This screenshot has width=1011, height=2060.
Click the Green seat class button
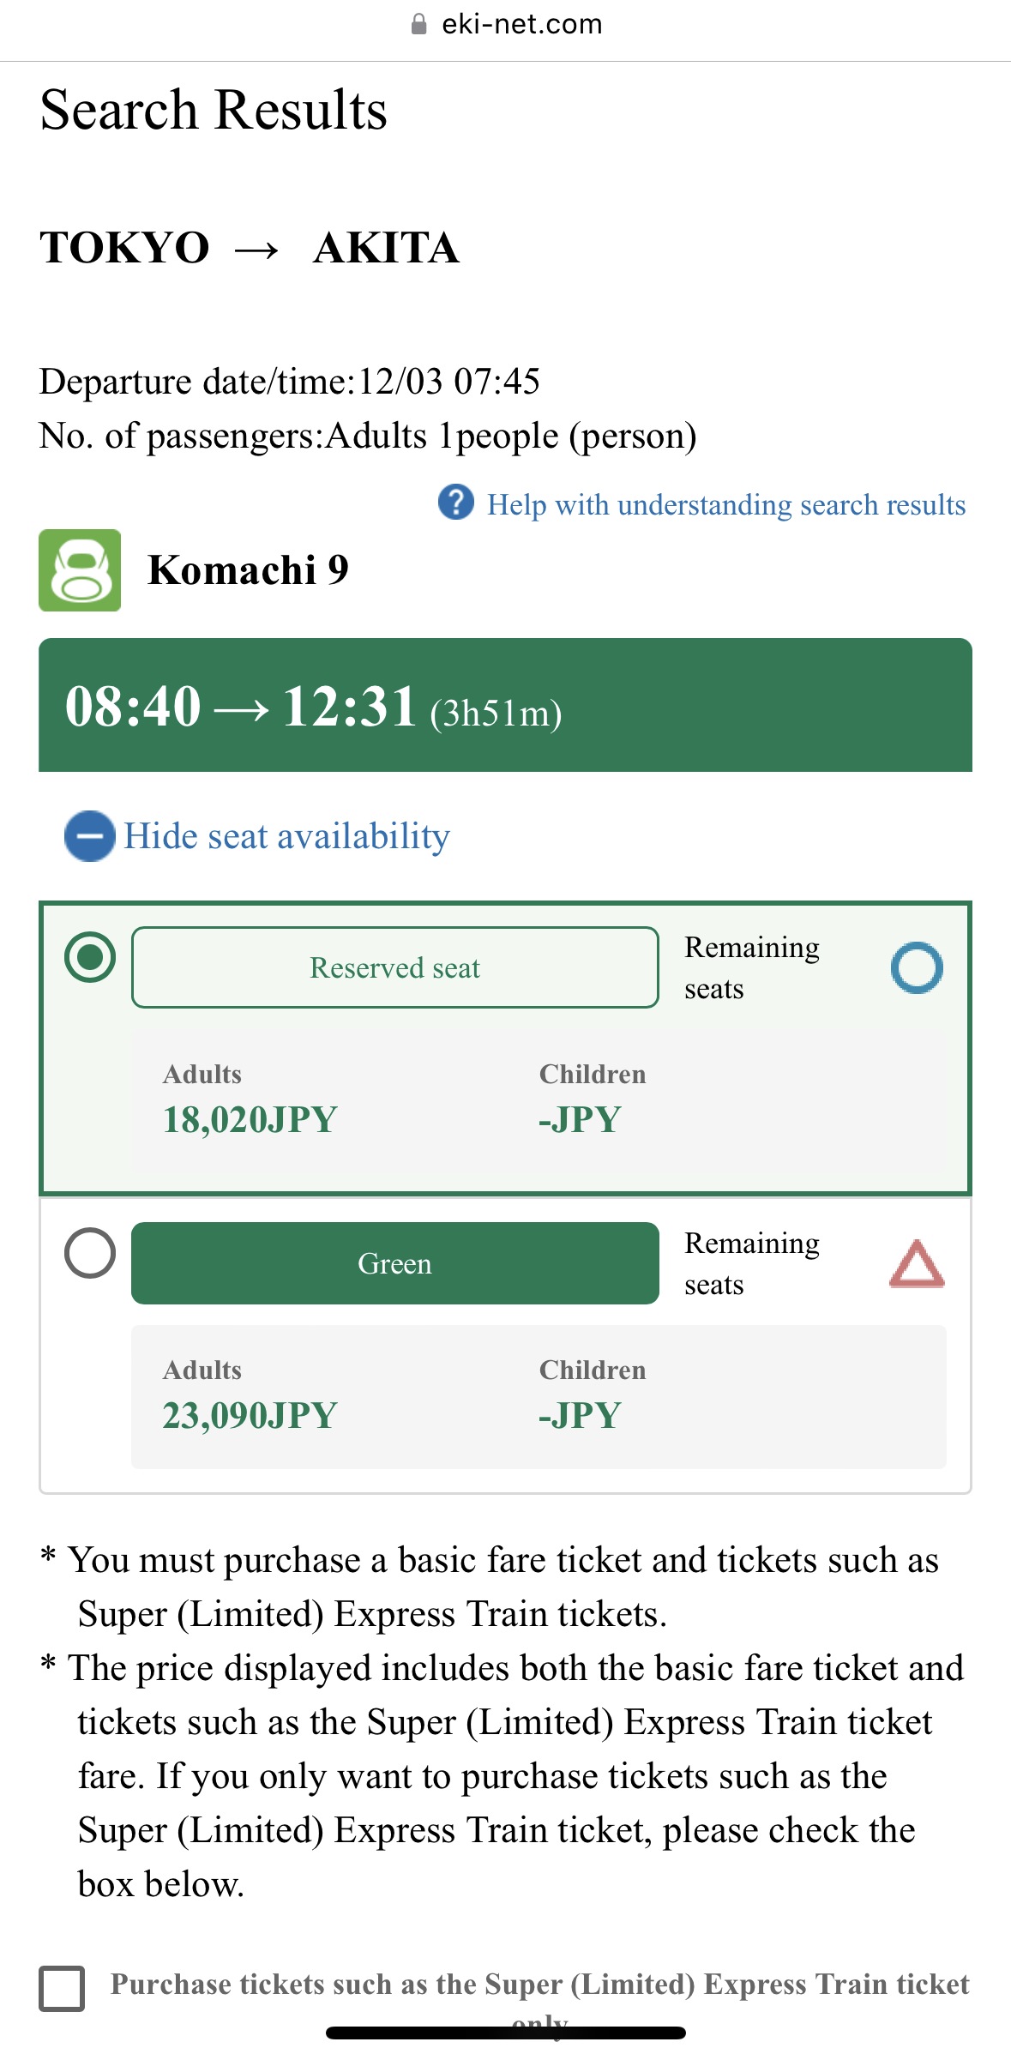[394, 1263]
